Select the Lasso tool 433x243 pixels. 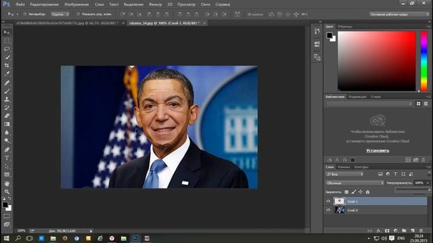point(7,49)
